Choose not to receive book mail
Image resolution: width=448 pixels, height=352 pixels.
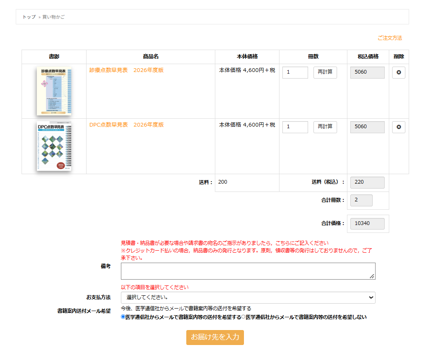click(243, 317)
